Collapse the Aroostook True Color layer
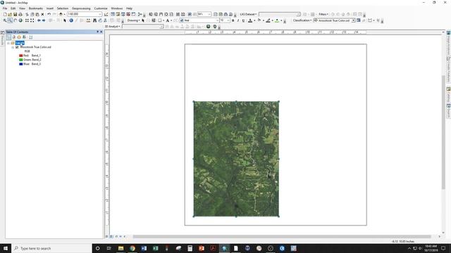The height and width of the screenshot is (253, 451). pos(13,47)
